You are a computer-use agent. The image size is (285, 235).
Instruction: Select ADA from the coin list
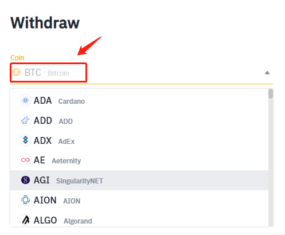[139, 100]
